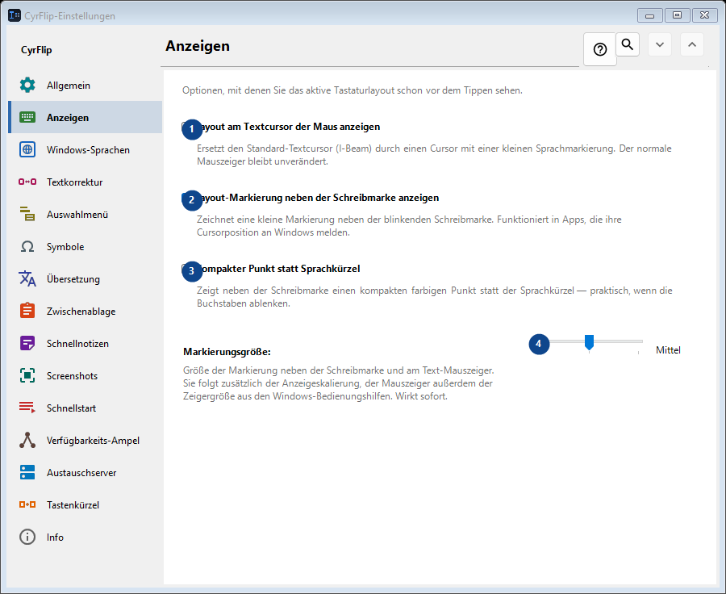Open Textkorrektur using its red icon

(x=27, y=182)
